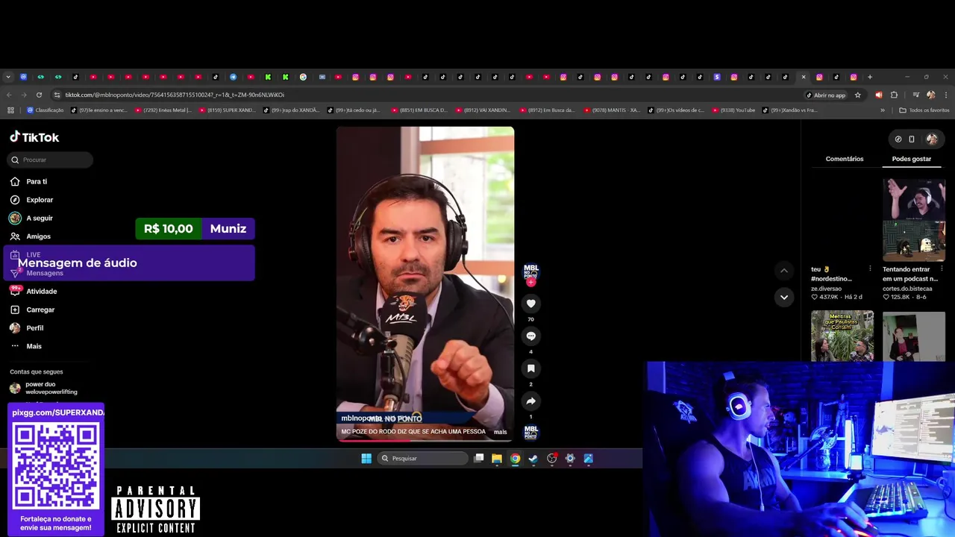Open profile avatar in TikTok top-right pill

pyautogui.click(x=932, y=139)
